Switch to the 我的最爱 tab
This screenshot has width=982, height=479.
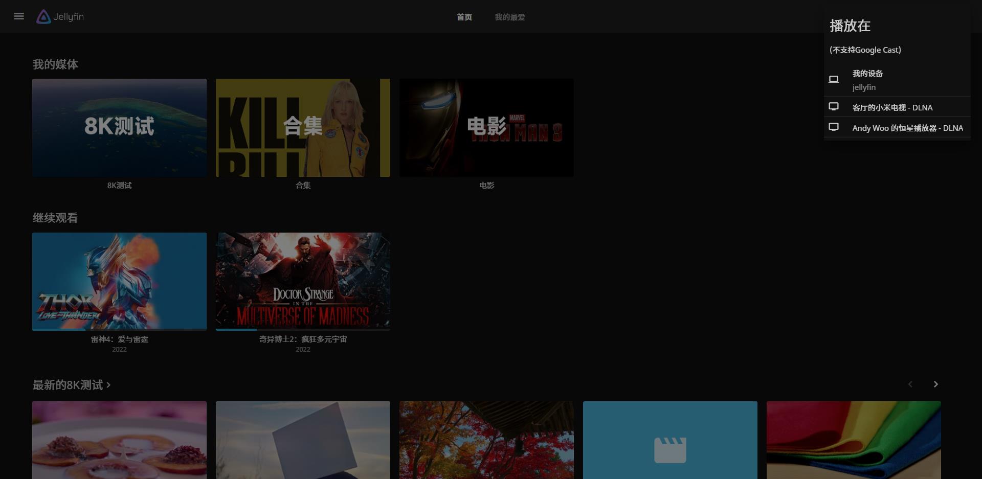(x=510, y=17)
